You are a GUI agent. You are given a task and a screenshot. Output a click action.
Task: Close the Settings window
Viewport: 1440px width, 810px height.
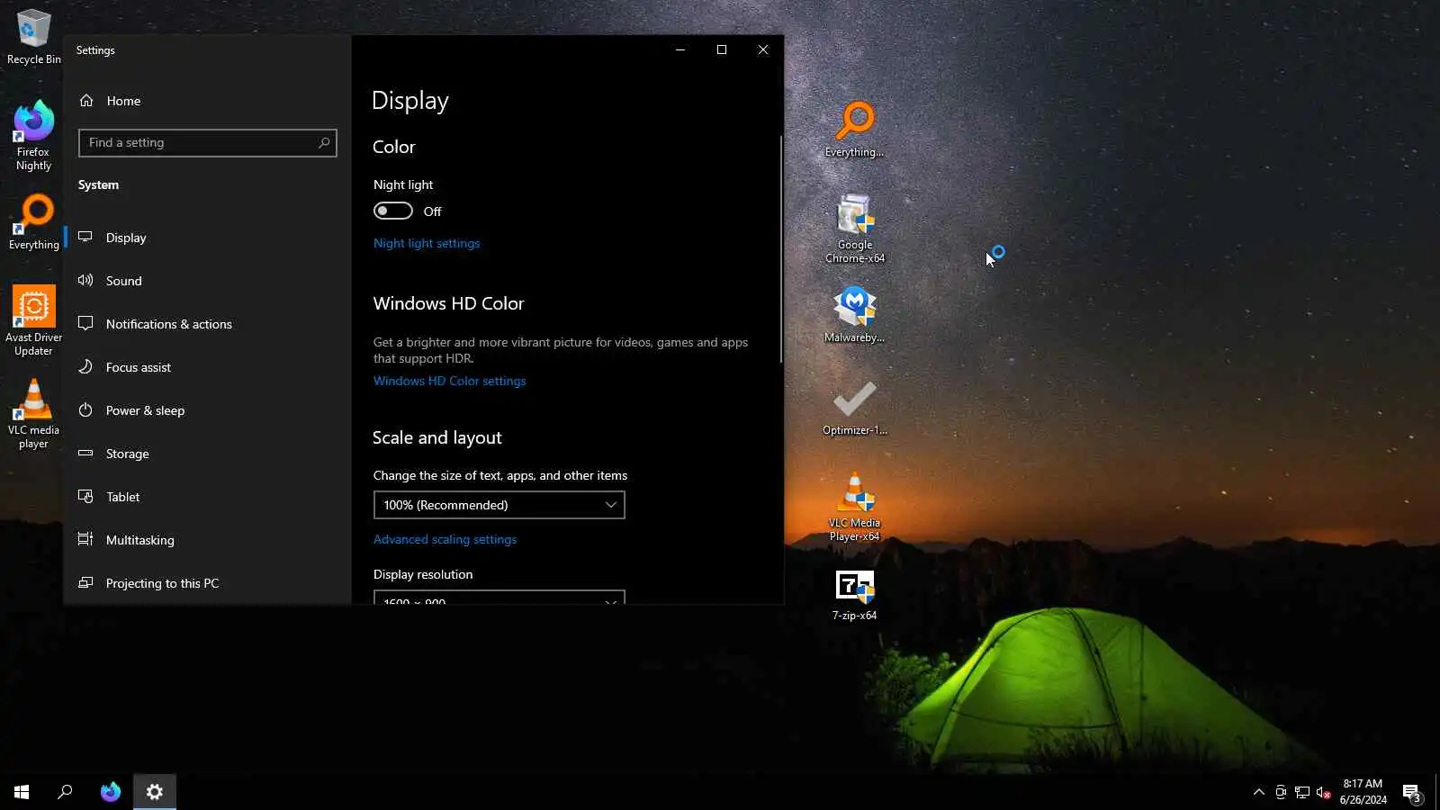[763, 49]
